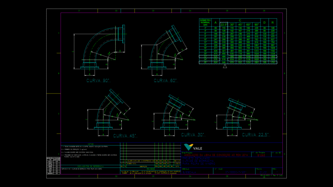Click the A dimension on 90° elbow
Screen dimensions: 333x187
[89, 74]
